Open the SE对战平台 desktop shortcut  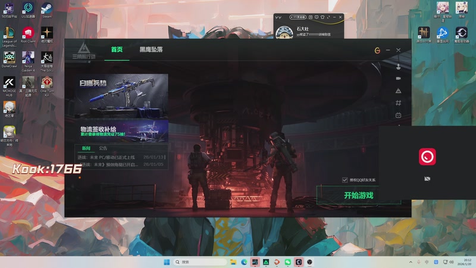click(9, 10)
